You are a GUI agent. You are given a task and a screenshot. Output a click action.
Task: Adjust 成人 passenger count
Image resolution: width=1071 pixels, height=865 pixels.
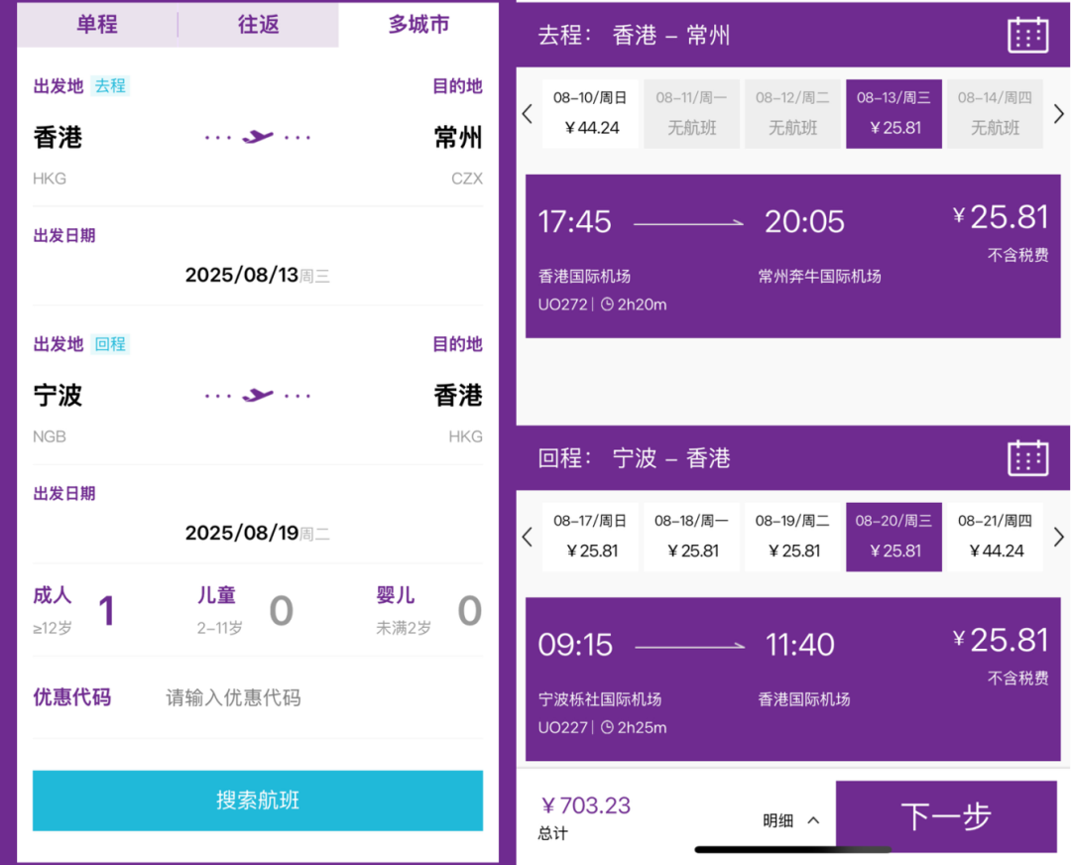pyautogui.click(x=106, y=610)
